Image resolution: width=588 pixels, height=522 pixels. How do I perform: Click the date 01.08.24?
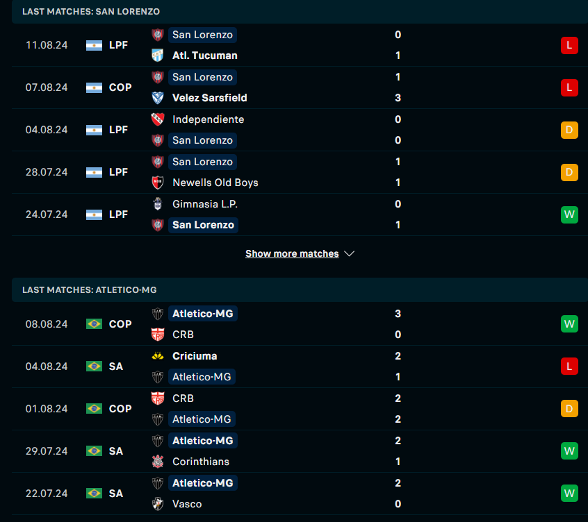click(x=47, y=409)
